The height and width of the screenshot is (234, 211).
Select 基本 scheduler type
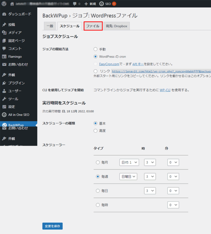pyautogui.click(x=95, y=123)
